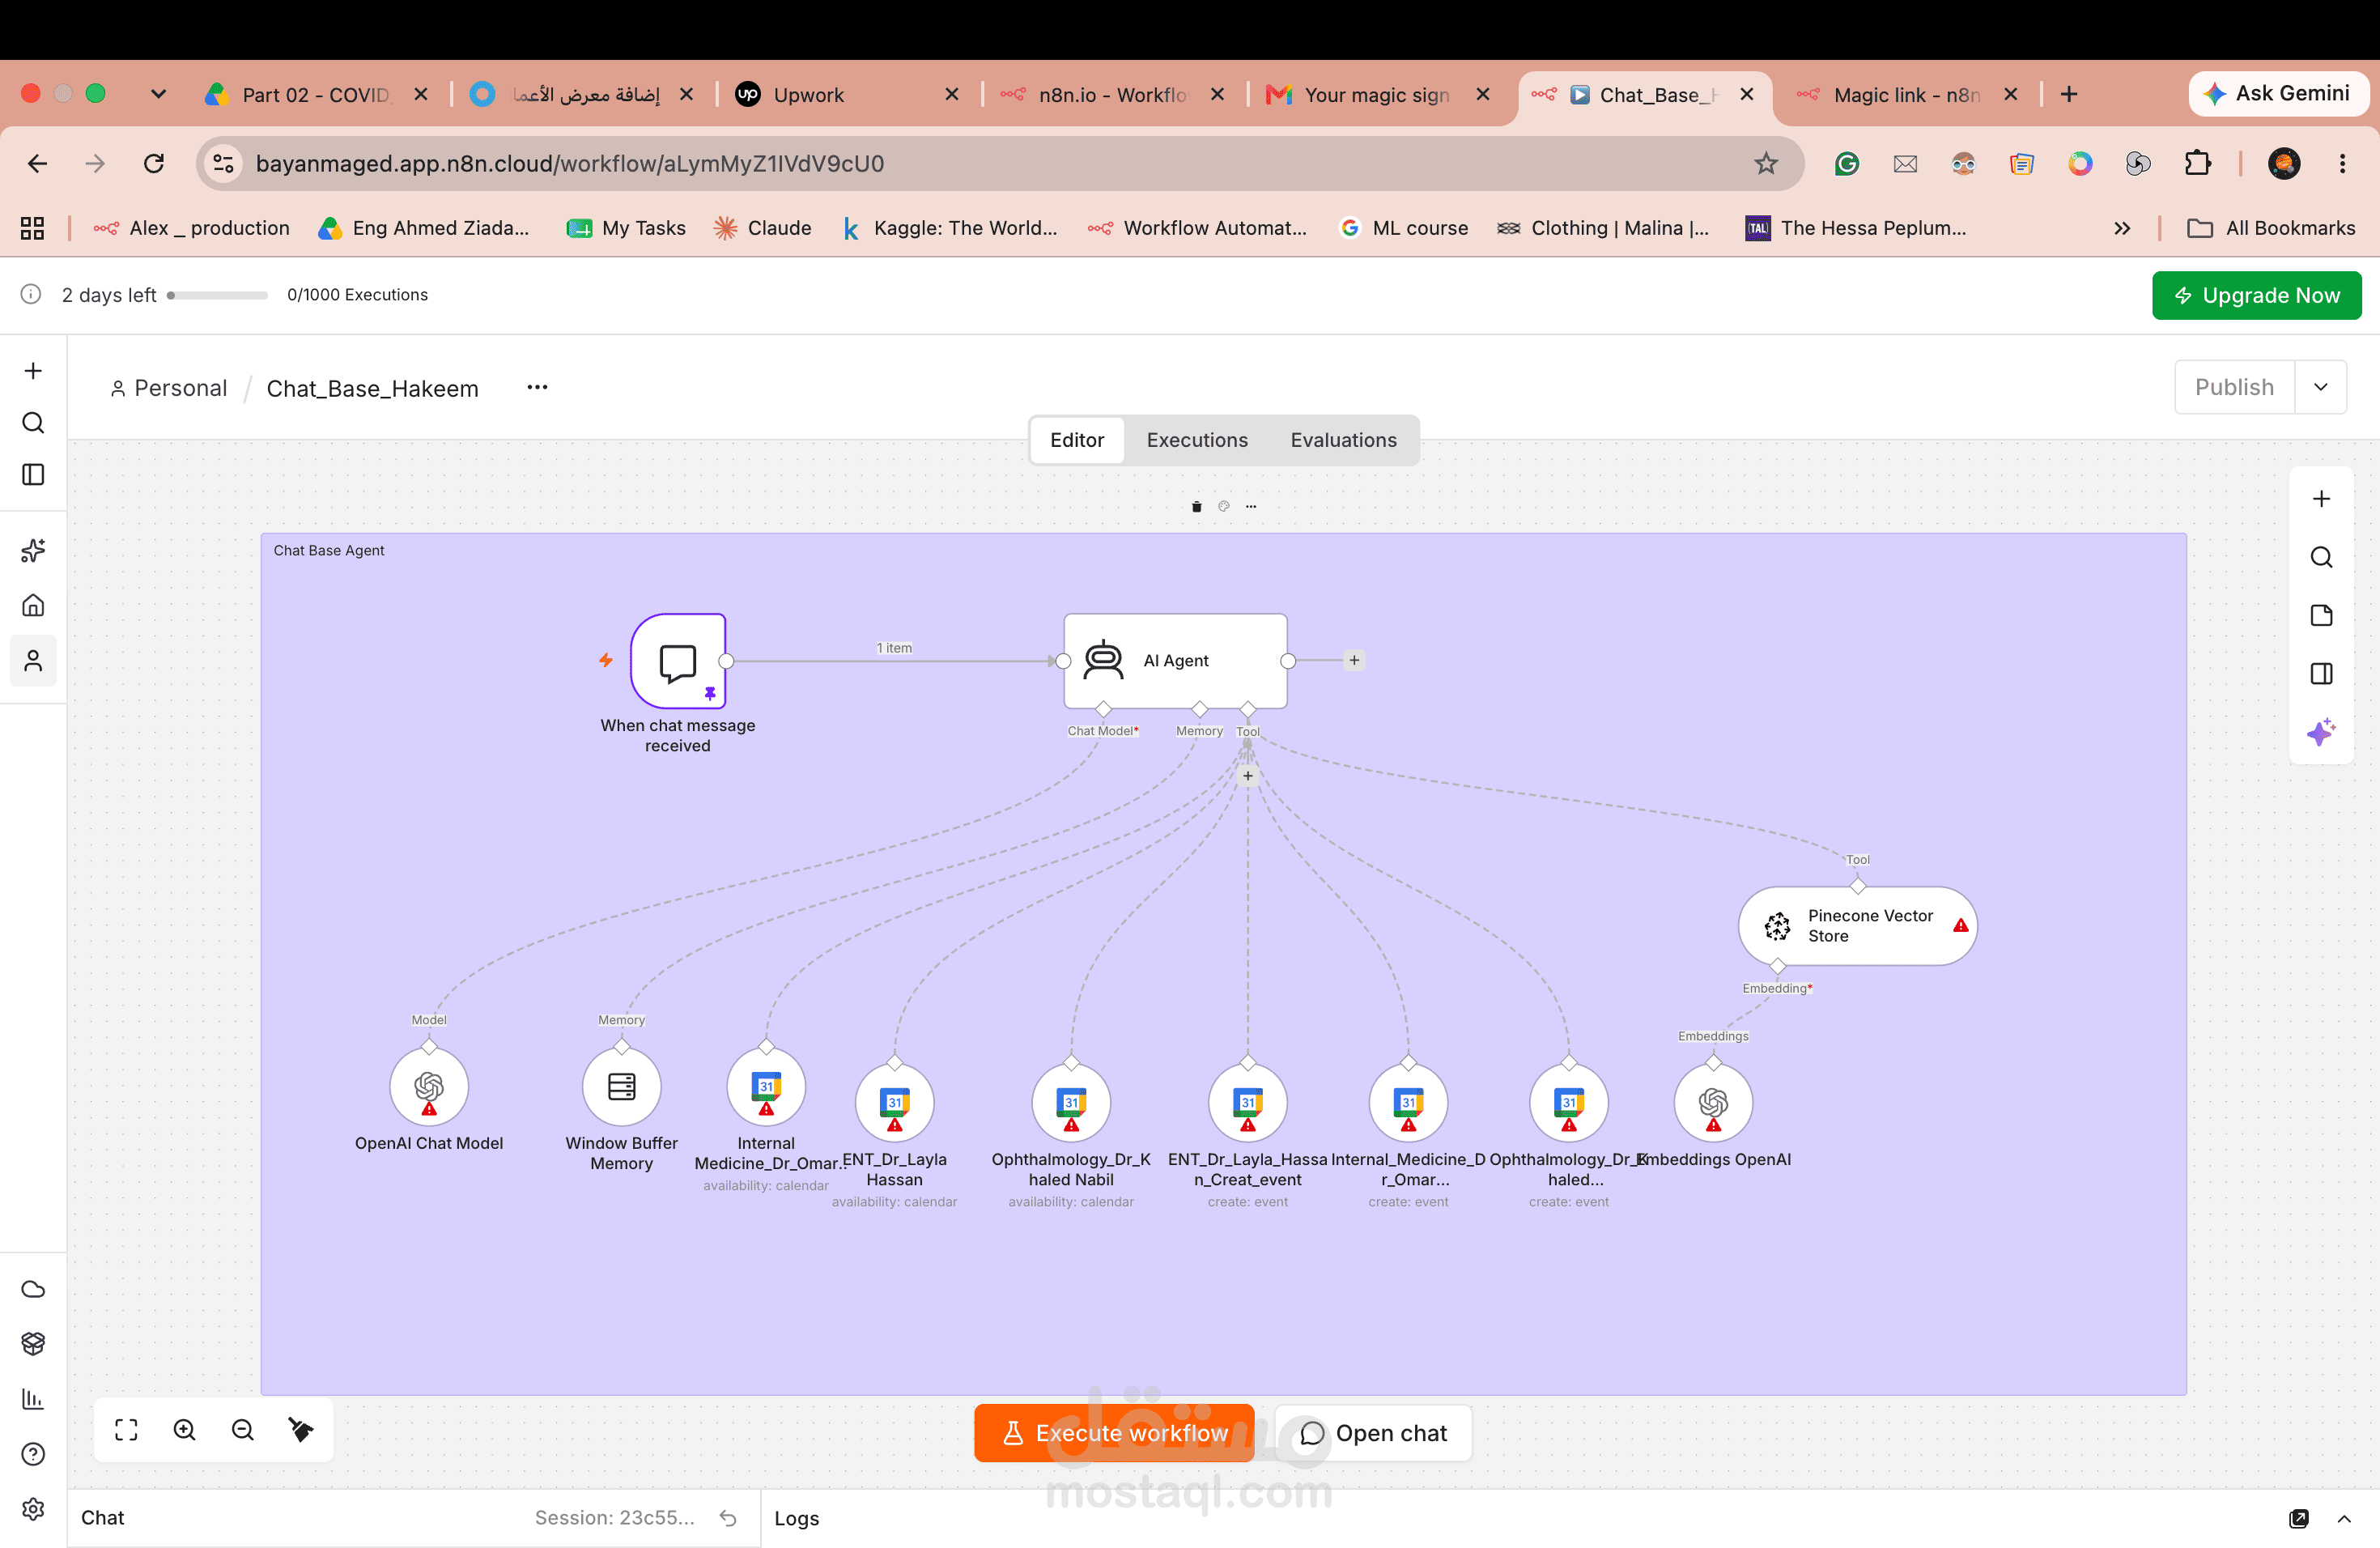
Task: Open the OpenAI Chat Model node
Action: (429, 1087)
